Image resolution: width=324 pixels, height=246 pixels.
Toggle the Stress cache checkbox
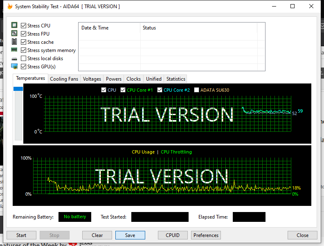[x=24, y=42]
